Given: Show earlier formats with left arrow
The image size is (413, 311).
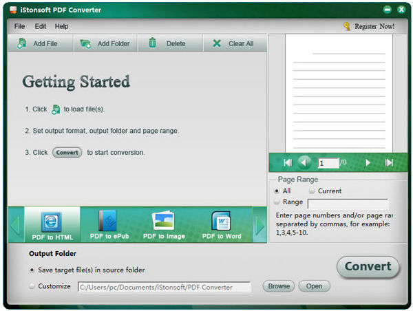Looking at the screenshot, I should (x=15, y=224).
